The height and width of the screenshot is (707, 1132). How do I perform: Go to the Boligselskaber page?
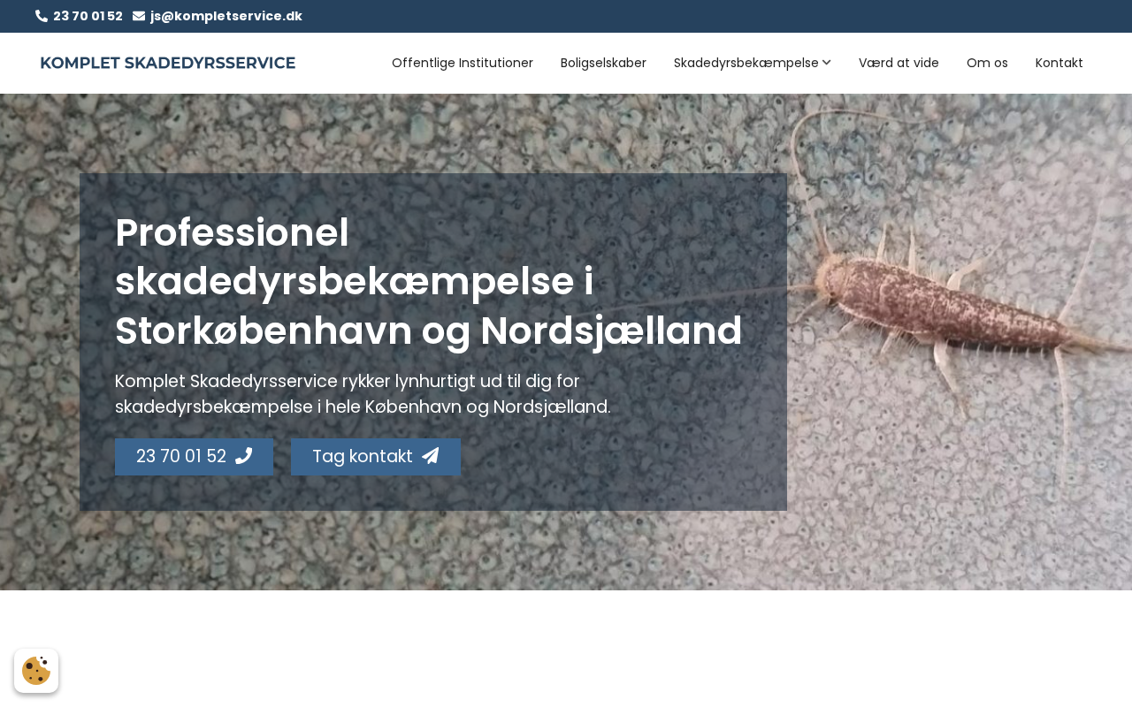(x=603, y=63)
